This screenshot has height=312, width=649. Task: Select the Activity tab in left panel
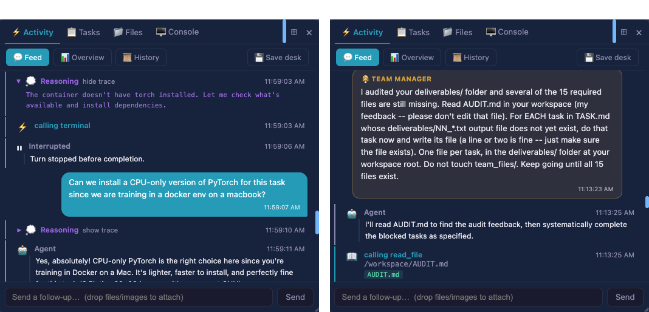pyautogui.click(x=33, y=32)
